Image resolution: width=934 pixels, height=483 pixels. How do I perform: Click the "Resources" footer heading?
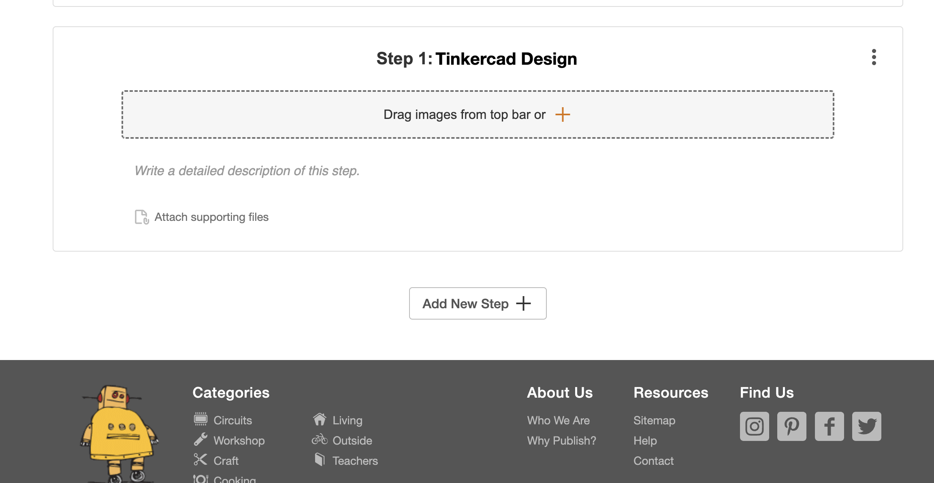pos(671,393)
